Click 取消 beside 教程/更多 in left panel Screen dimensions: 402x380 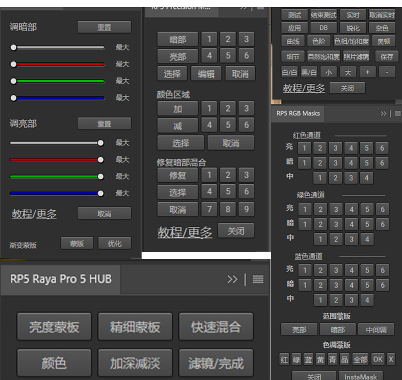pyautogui.click(x=104, y=213)
